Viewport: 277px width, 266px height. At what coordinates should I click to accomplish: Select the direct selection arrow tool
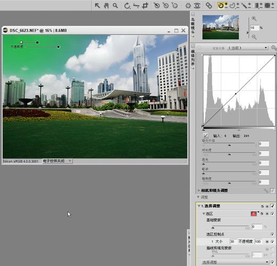pos(97,6)
